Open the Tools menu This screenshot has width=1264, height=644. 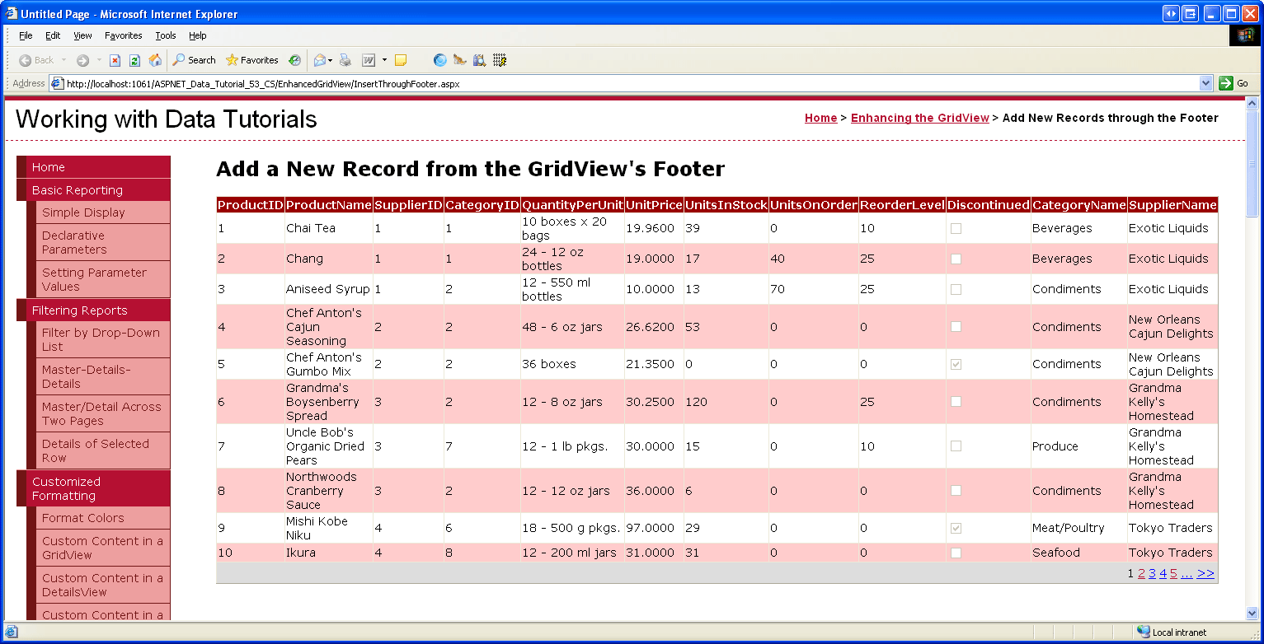coord(166,35)
